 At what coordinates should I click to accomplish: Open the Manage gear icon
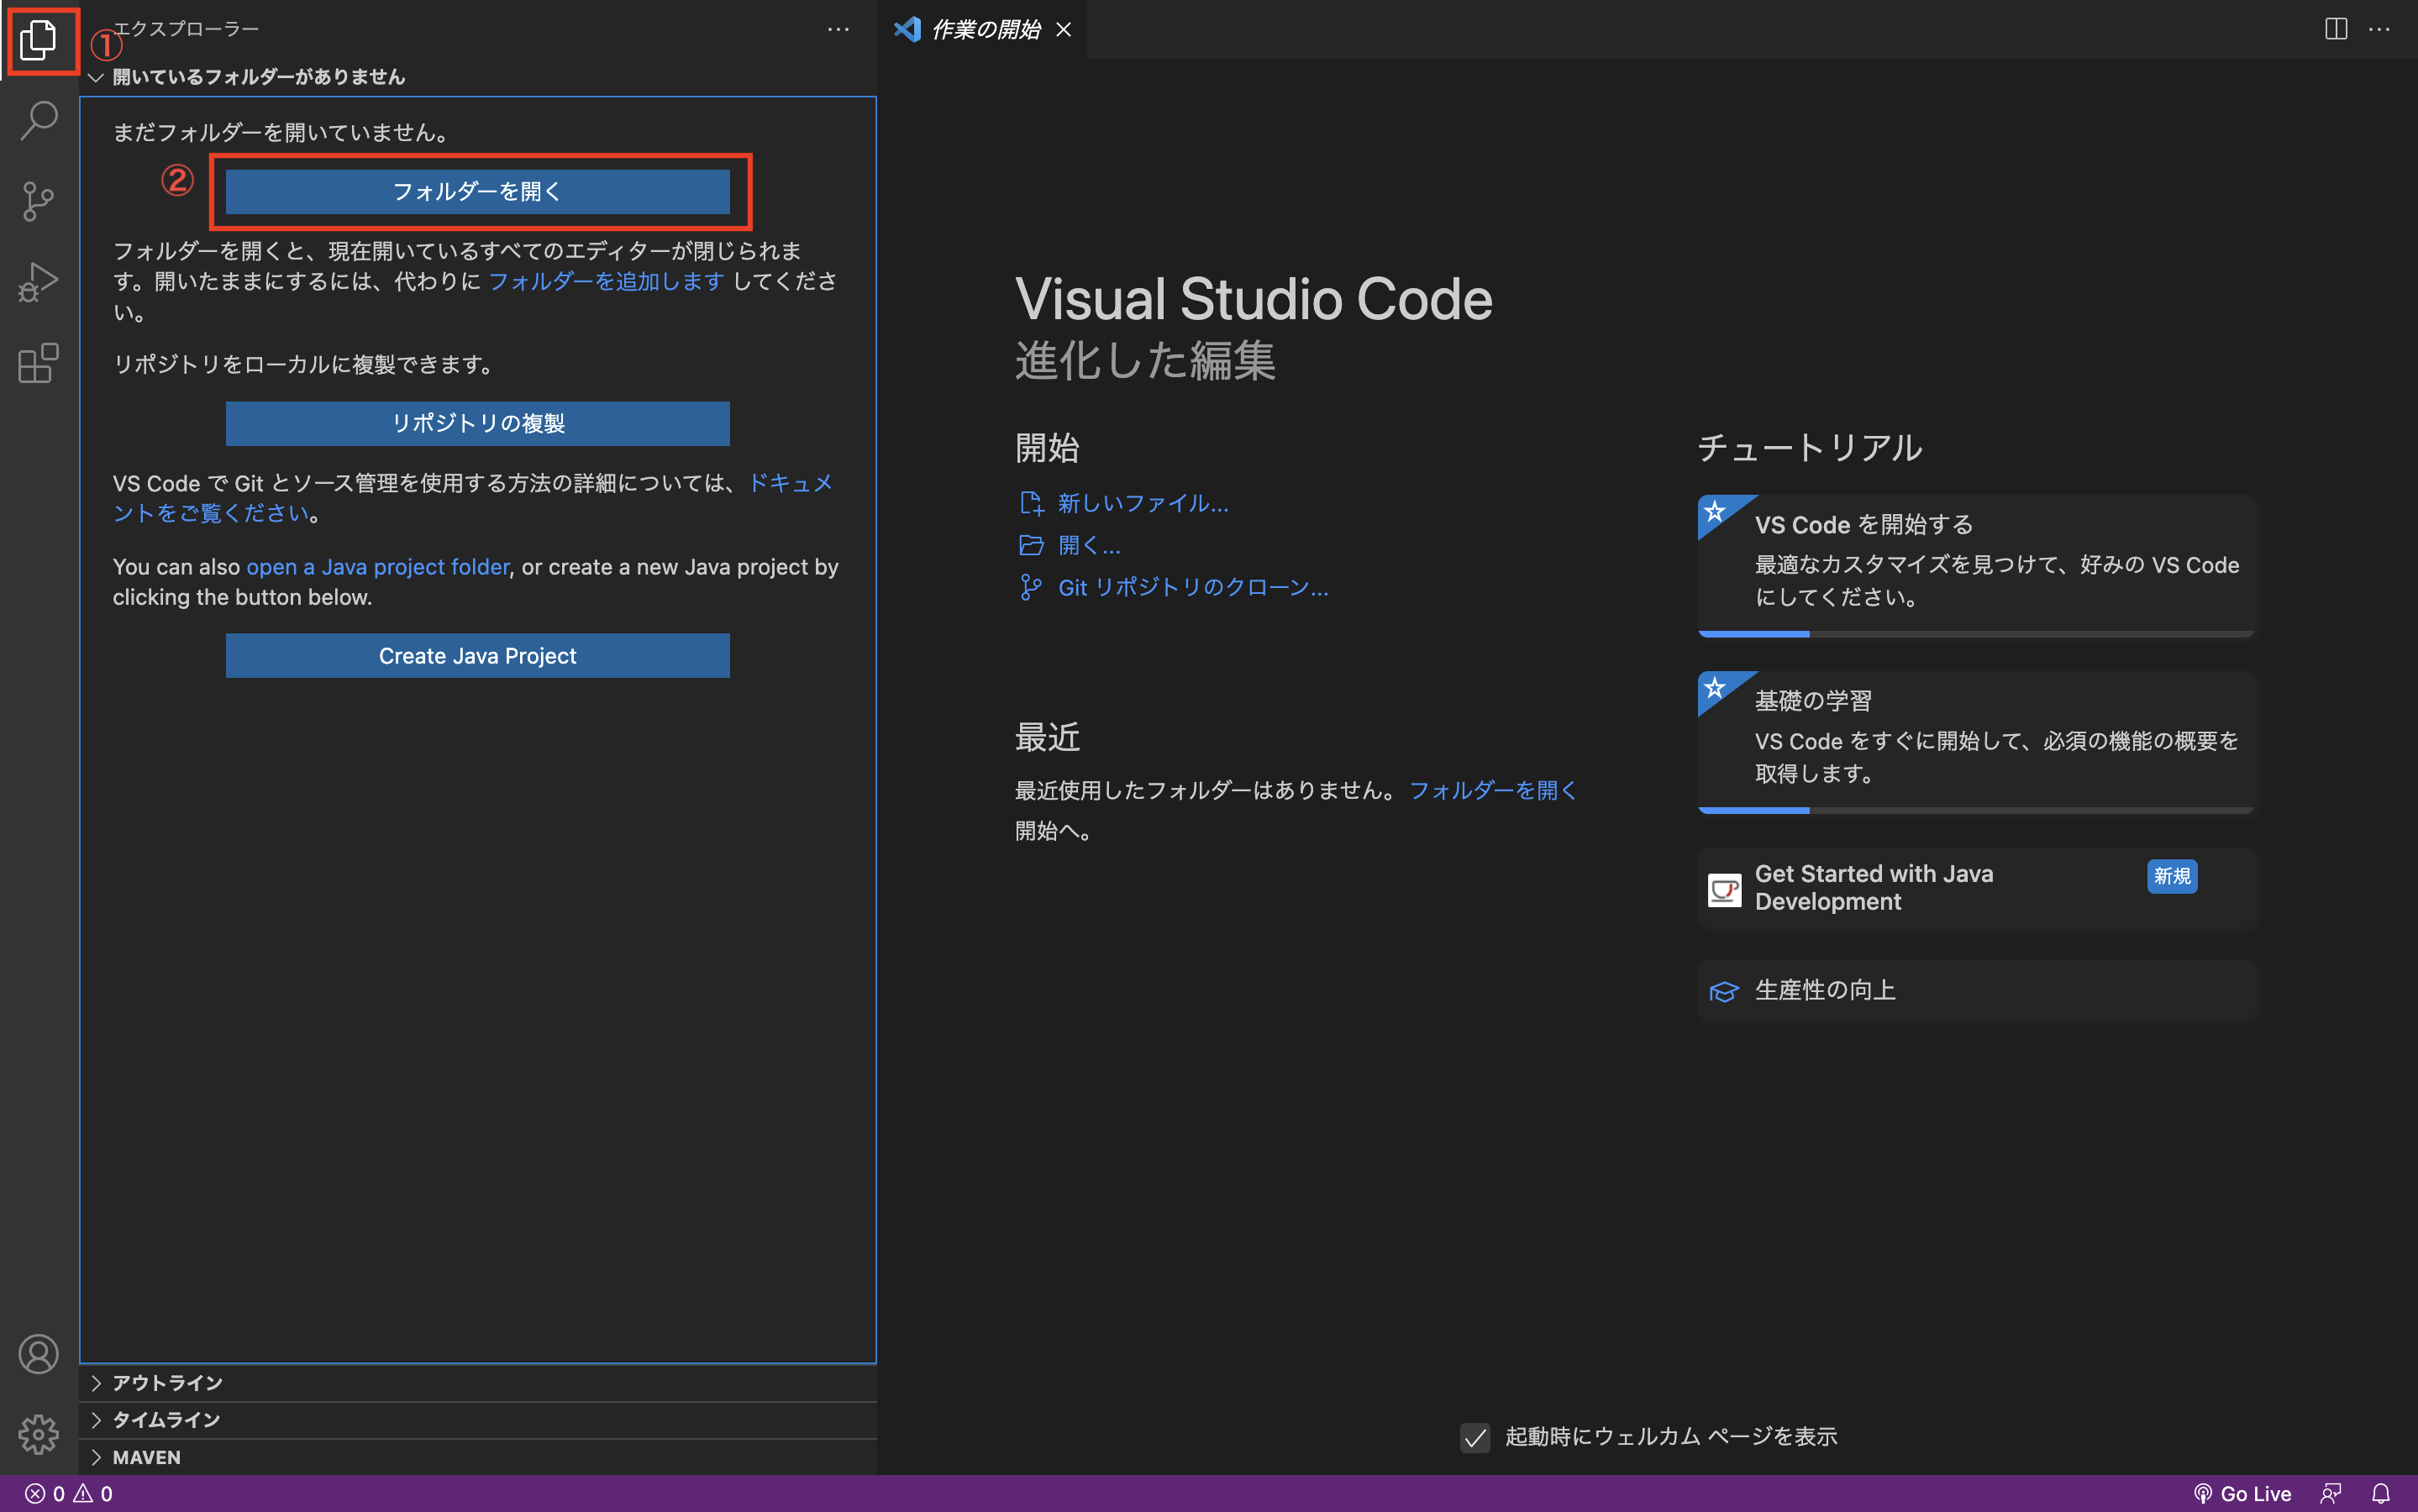point(38,1434)
